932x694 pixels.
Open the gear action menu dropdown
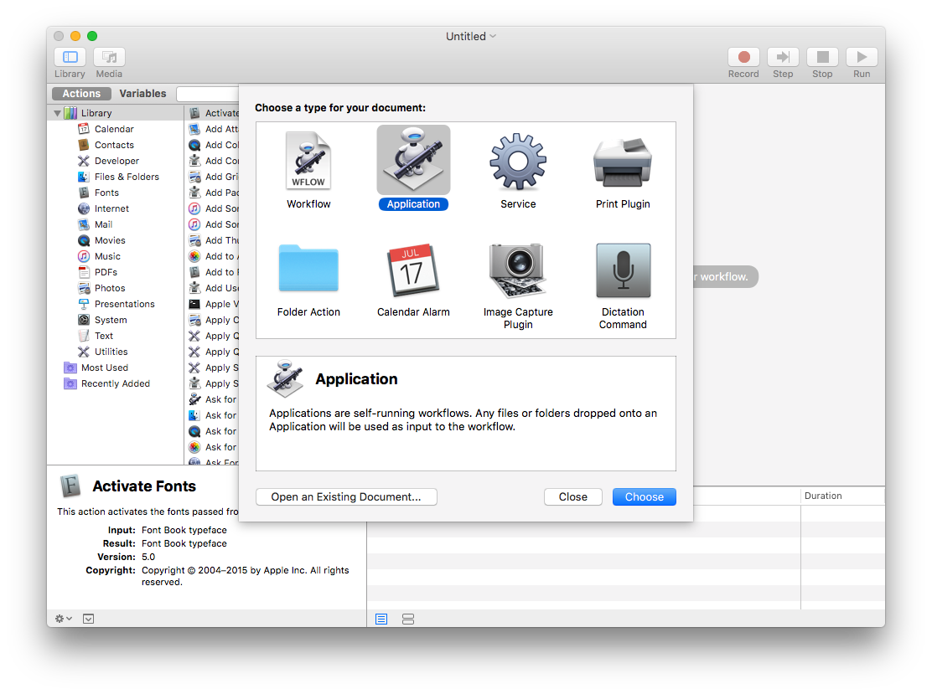click(x=64, y=619)
